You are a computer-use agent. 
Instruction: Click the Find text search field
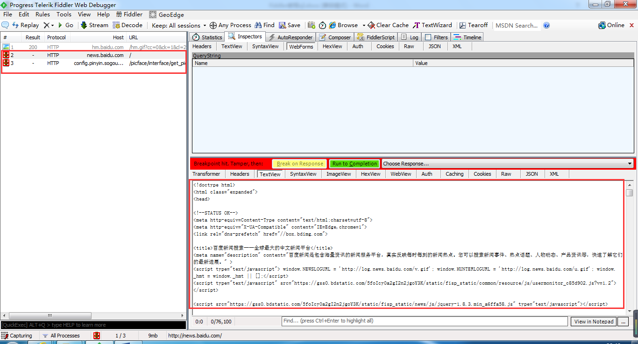[425, 321]
